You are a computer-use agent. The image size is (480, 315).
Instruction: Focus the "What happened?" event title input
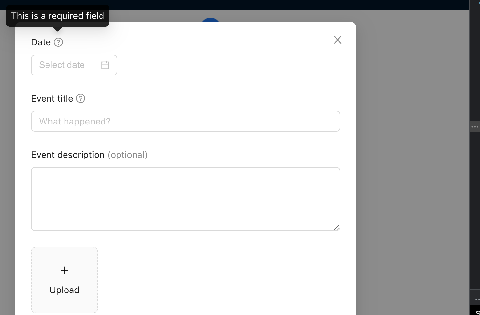pos(185,121)
